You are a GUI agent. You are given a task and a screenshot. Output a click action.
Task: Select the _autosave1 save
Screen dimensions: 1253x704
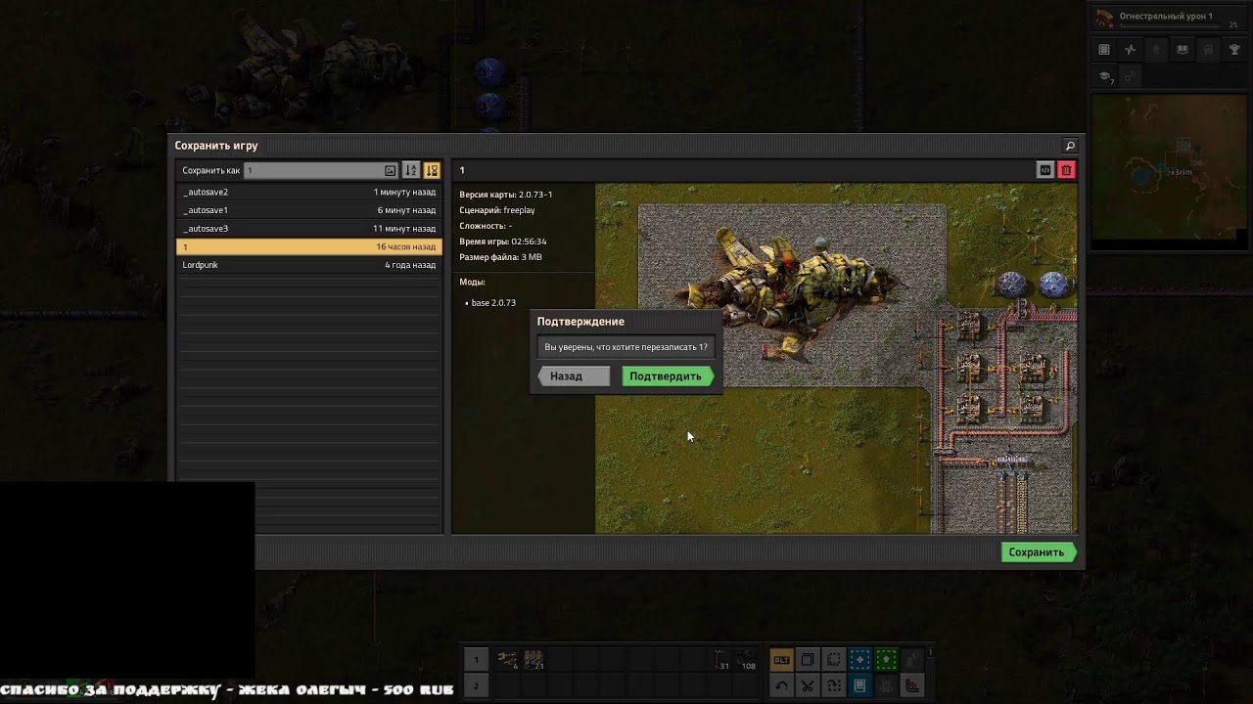tap(309, 210)
